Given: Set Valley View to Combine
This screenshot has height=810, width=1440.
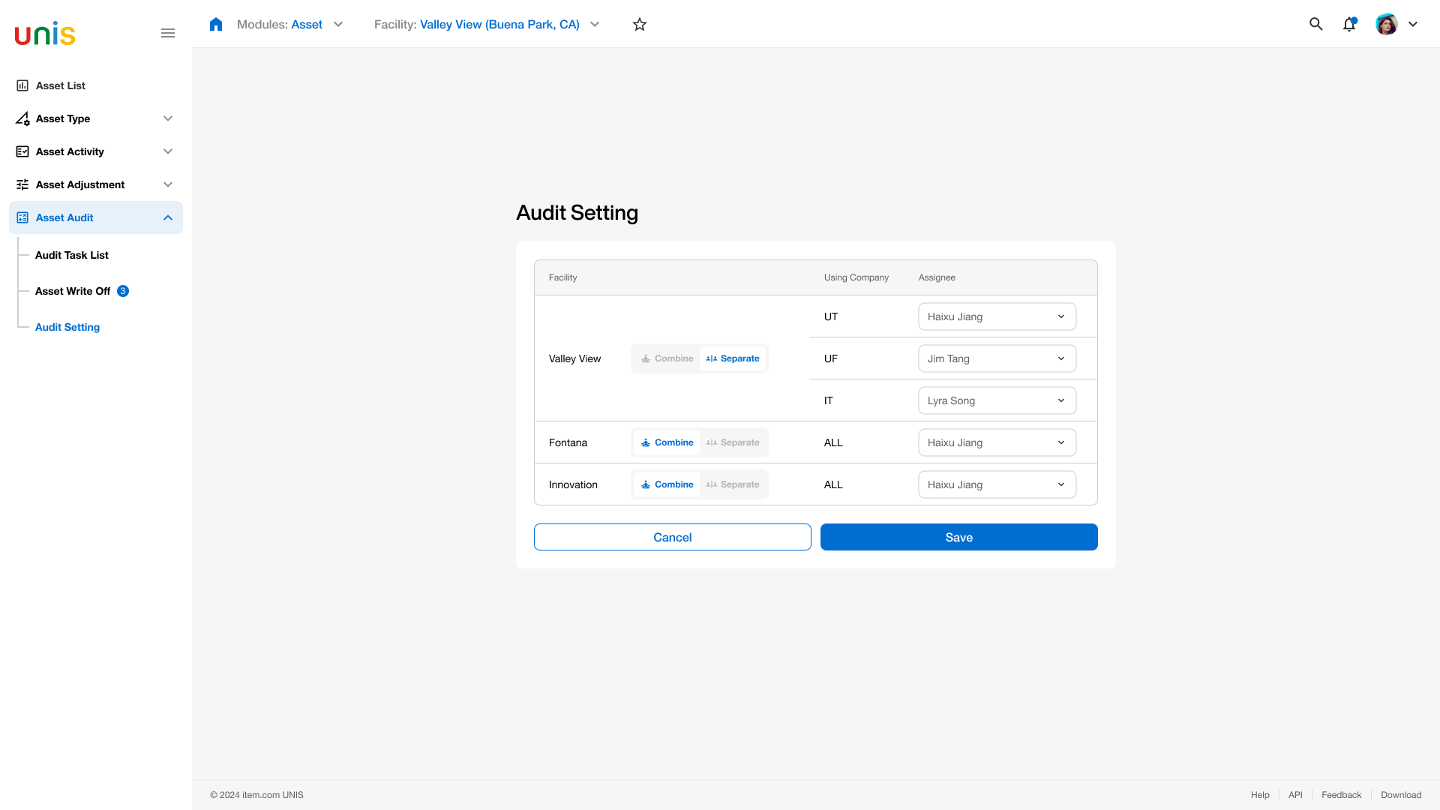Looking at the screenshot, I should pos(667,358).
